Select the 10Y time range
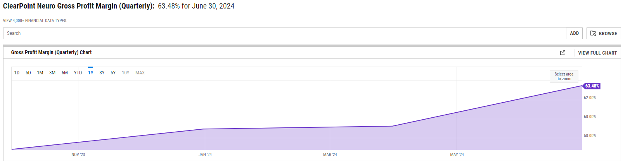 tap(126, 73)
